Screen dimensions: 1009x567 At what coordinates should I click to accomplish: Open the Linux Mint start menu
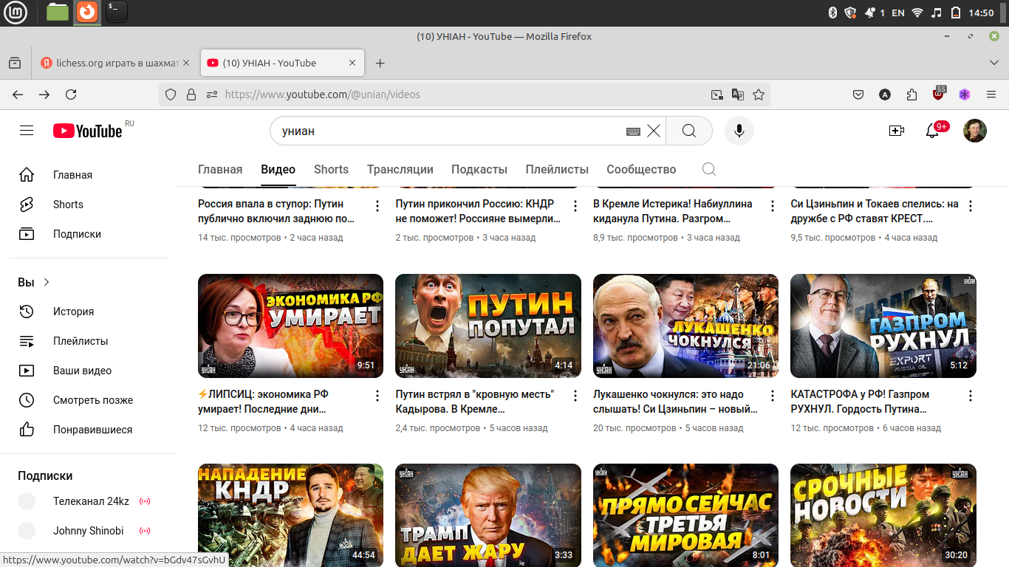(16, 12)
